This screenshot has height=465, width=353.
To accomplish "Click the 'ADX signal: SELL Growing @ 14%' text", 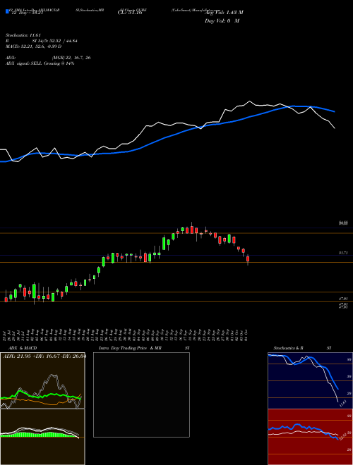I will click(x=40, y=63).
